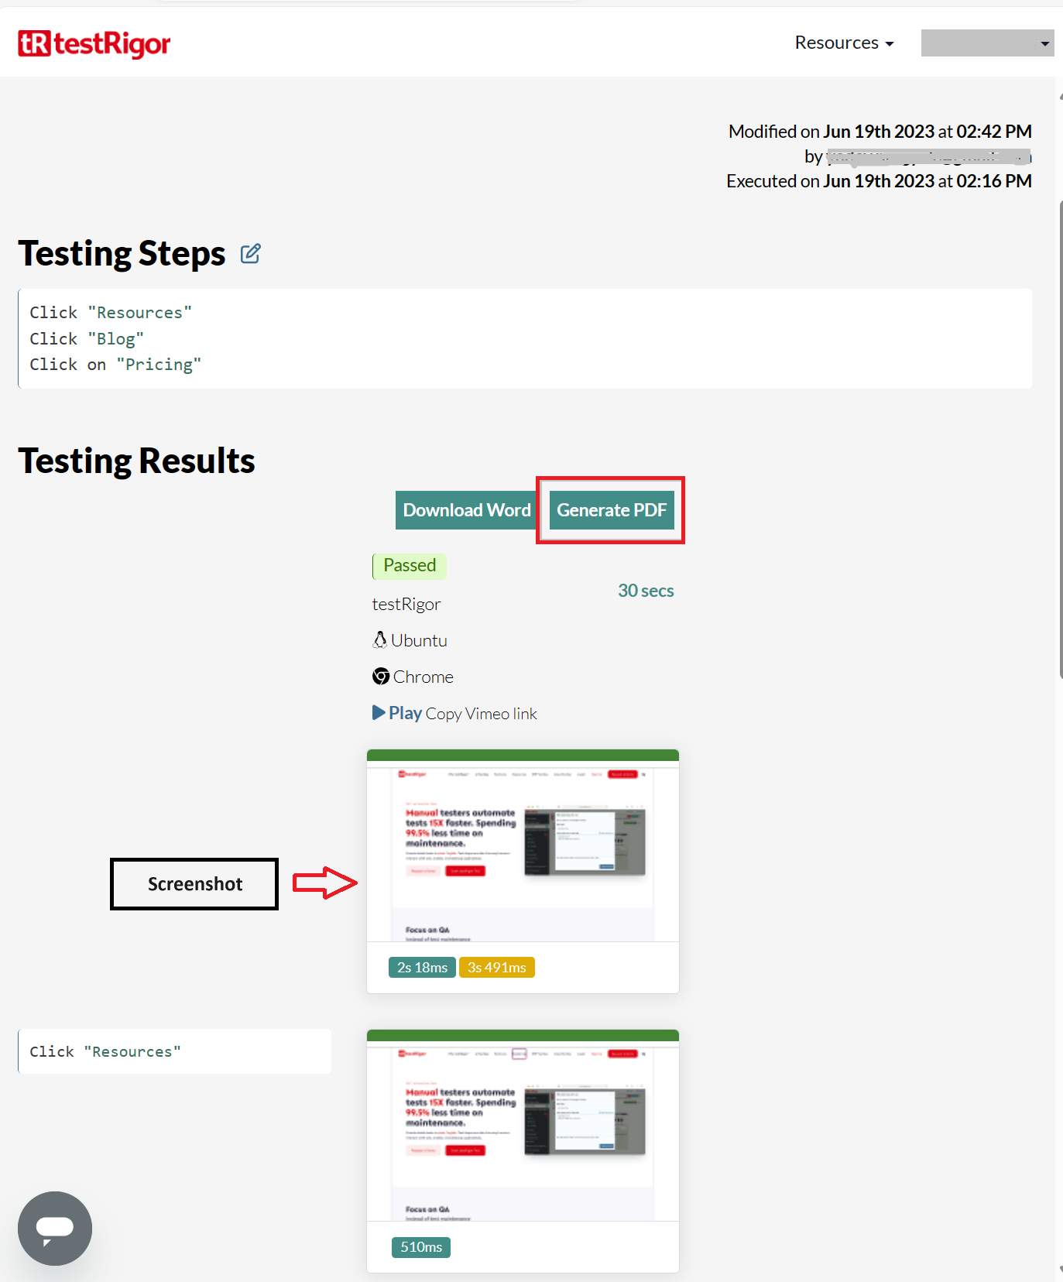Click the 2s 18ms timing badge
This screenshot has height=1282, width=1063.
click(422, 968)
